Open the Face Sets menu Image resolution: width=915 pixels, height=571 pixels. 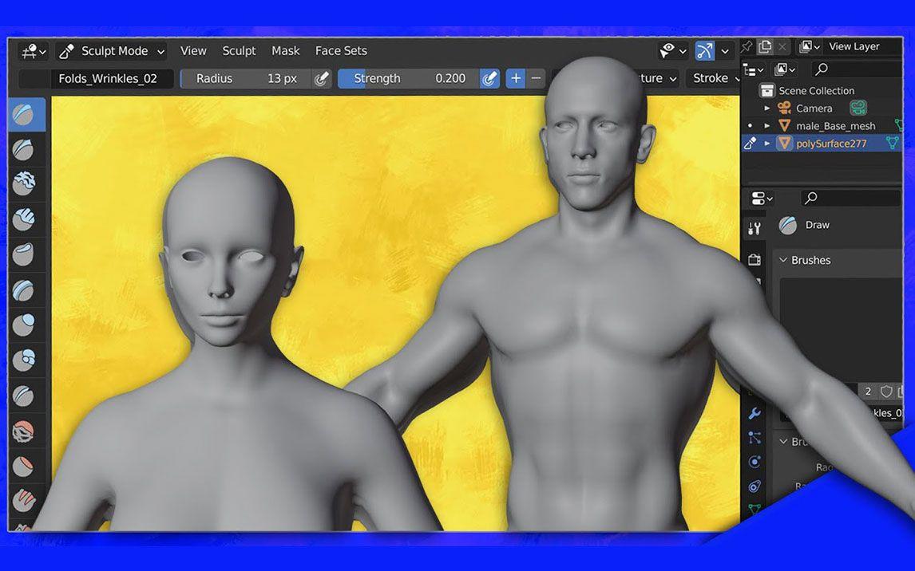(341, 51)
